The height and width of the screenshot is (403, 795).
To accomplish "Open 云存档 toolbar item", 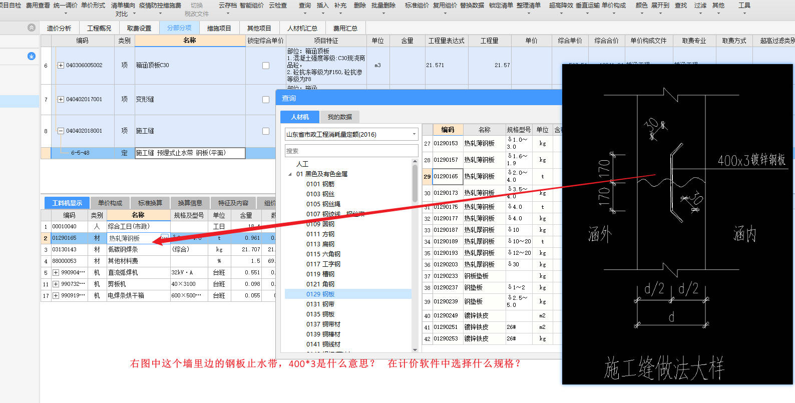I will 228,6.
